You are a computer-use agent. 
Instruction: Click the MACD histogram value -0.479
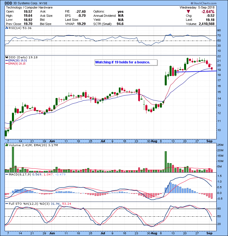pyautogui.click(x=60, y=175)
